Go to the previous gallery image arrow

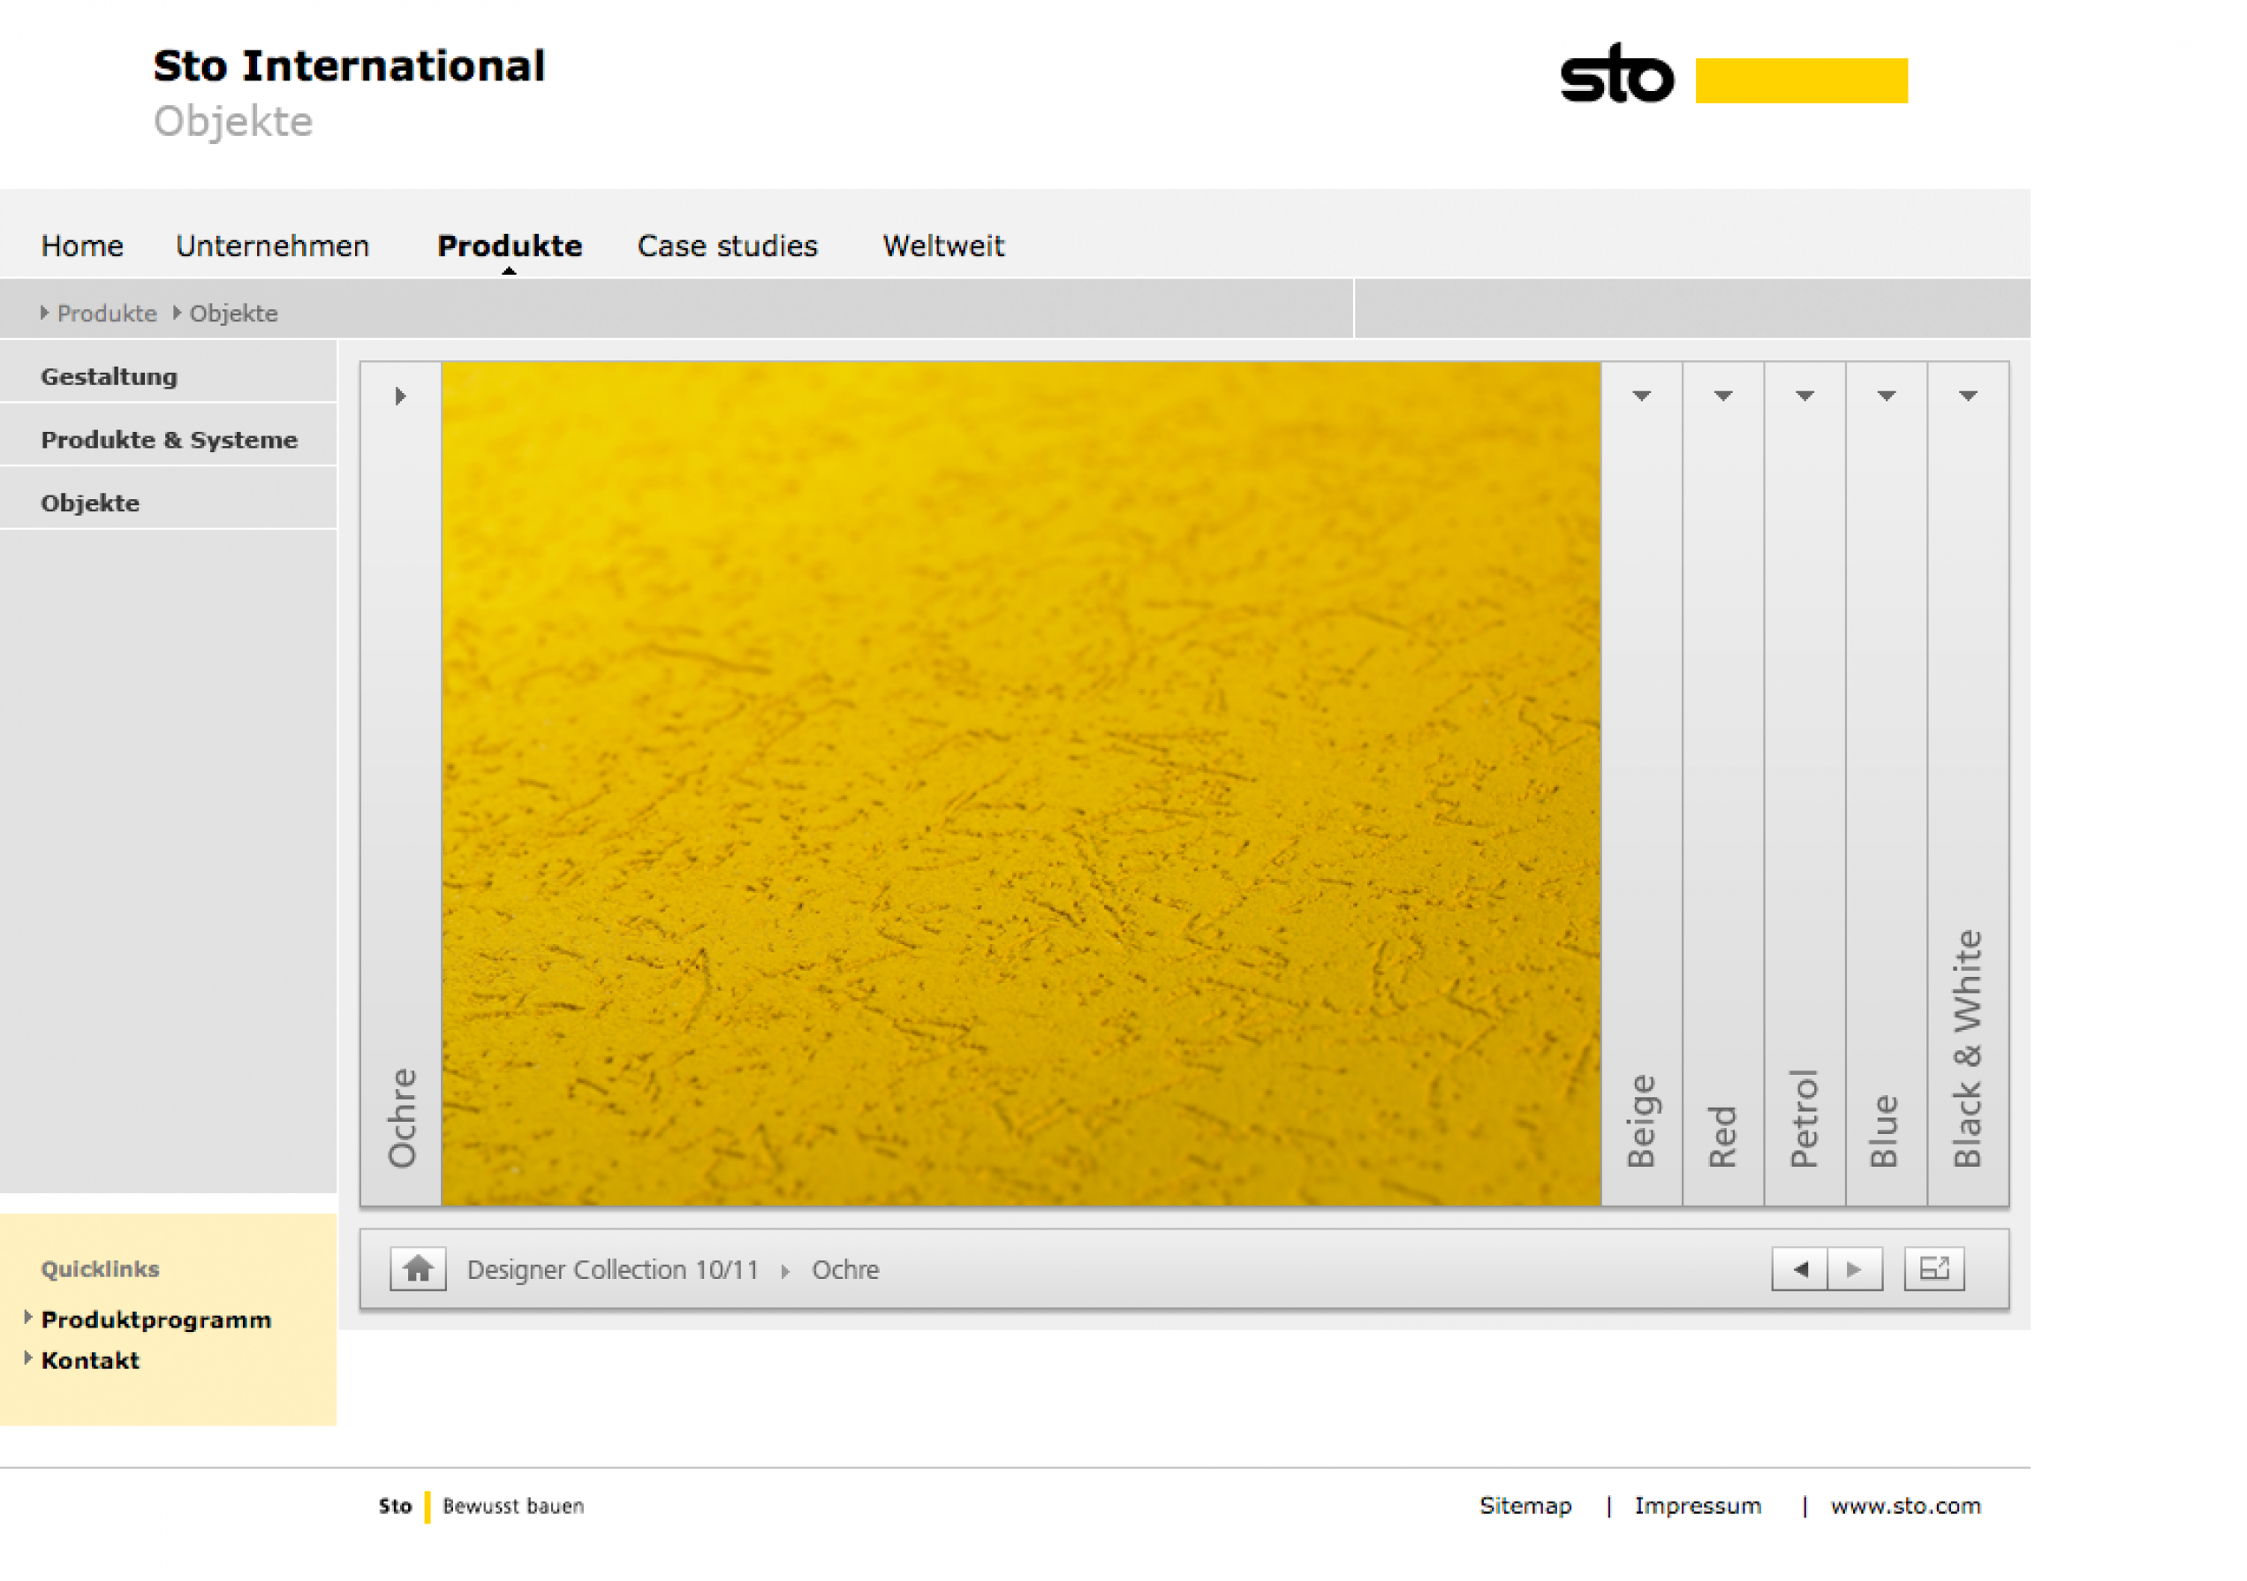[x=1799, y=1269]
